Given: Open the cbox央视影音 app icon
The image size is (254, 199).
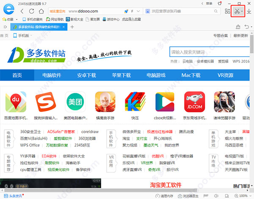Looking at the screenshot, I should coord(165,102).
